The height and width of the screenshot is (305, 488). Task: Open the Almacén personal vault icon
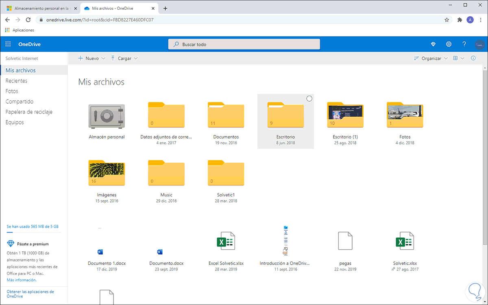coord(107,117)
